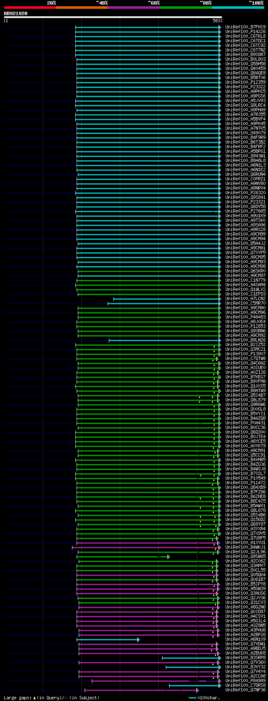
Task: Click the orange ~40% identity legend segment
Action: coord(82,8)
